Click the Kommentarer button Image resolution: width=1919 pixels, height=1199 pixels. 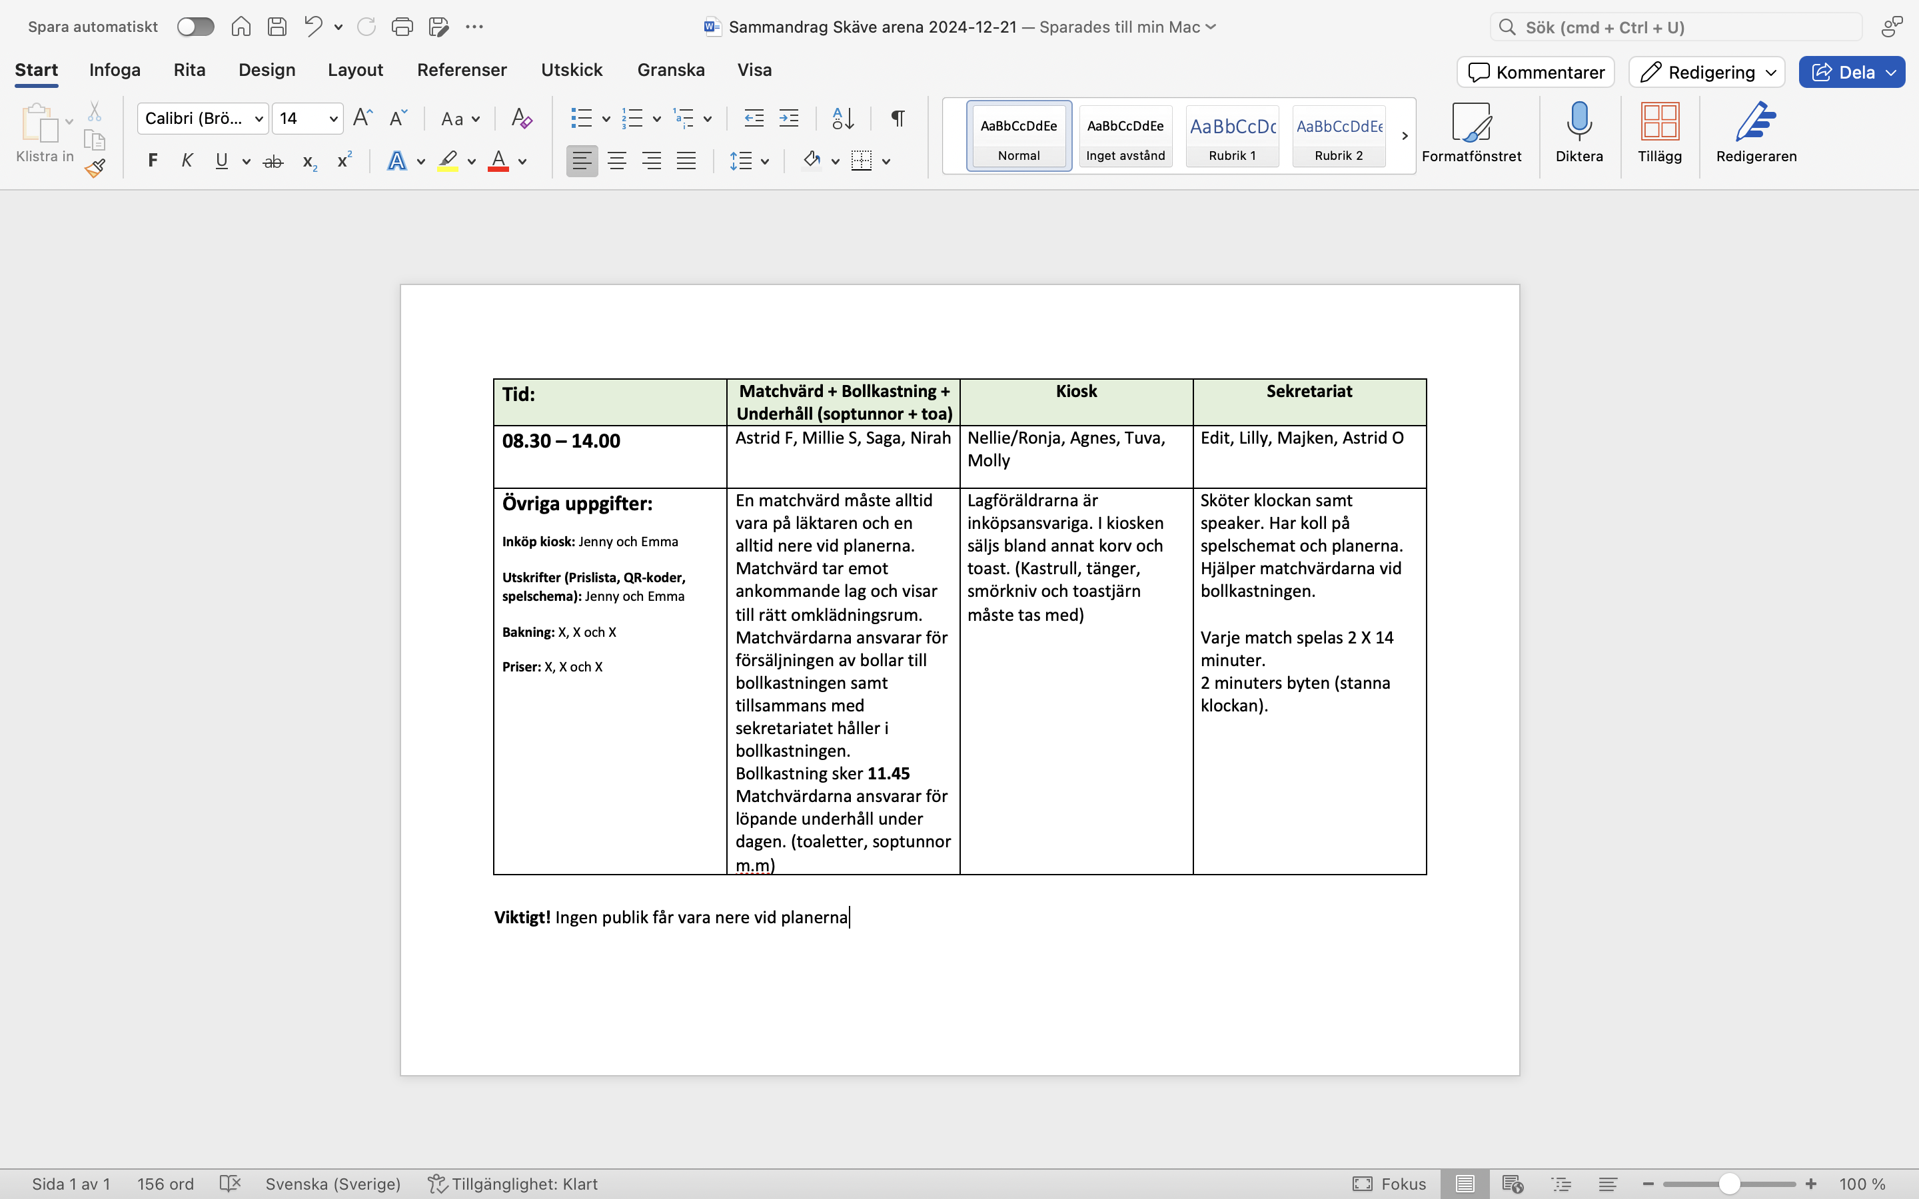point(1535,72)
